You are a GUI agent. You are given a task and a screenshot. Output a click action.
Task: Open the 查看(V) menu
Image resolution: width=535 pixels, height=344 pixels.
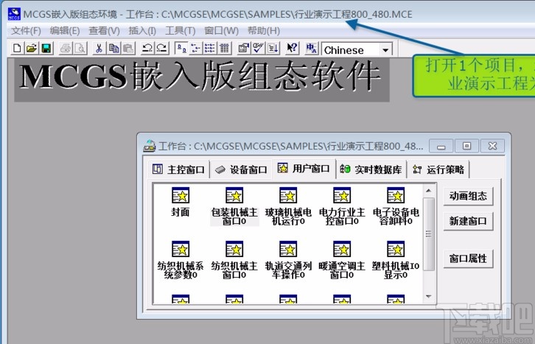(104, 31)
